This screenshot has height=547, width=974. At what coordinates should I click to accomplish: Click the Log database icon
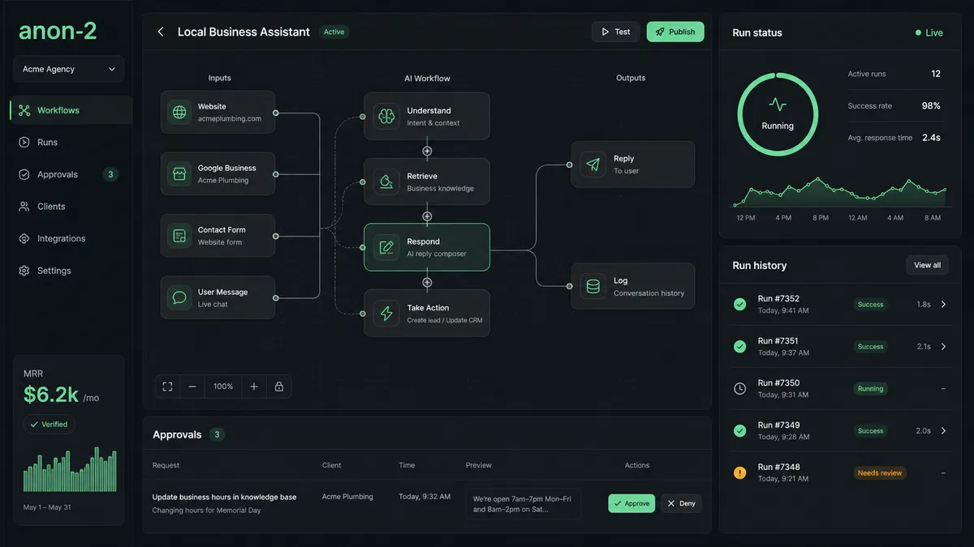593,286
